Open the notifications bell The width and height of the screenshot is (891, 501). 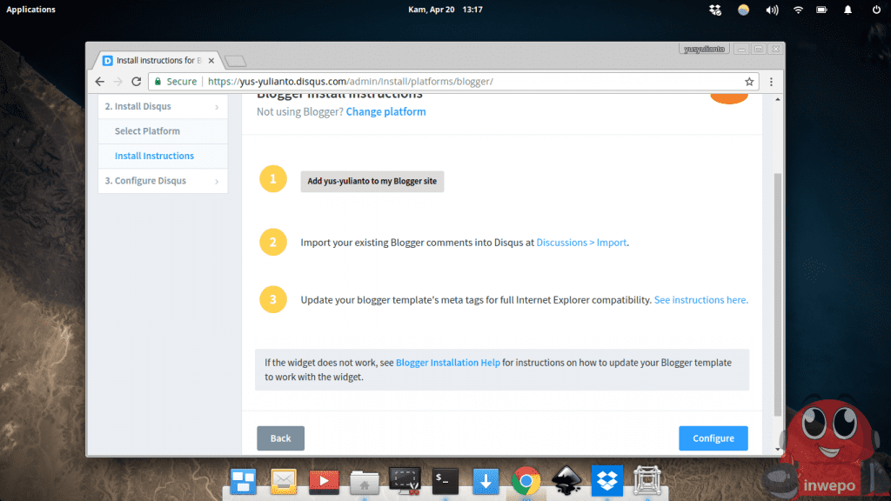pyautogui.click(x=847, y=10)
